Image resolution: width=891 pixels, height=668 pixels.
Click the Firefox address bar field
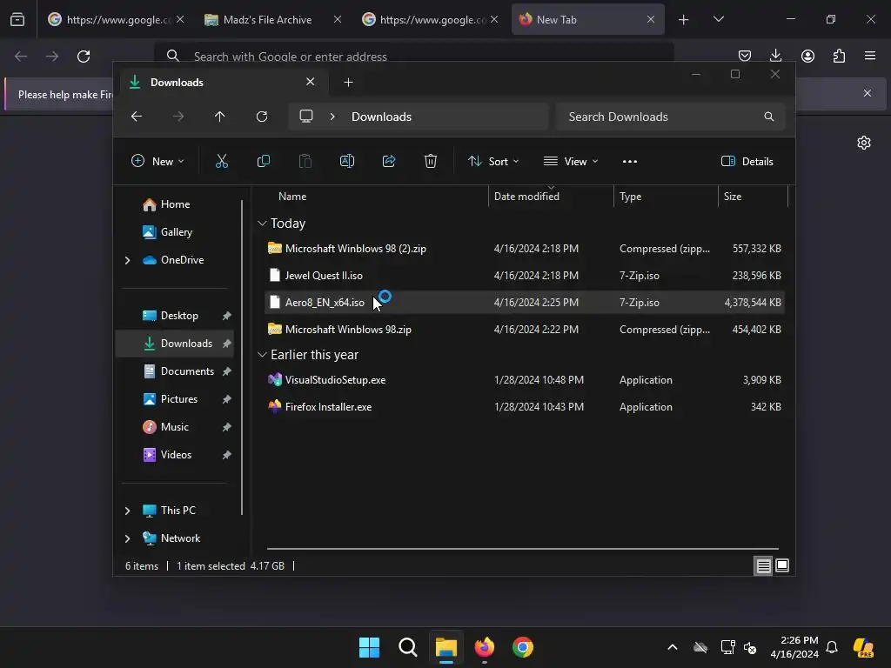(x=413, y=57)
